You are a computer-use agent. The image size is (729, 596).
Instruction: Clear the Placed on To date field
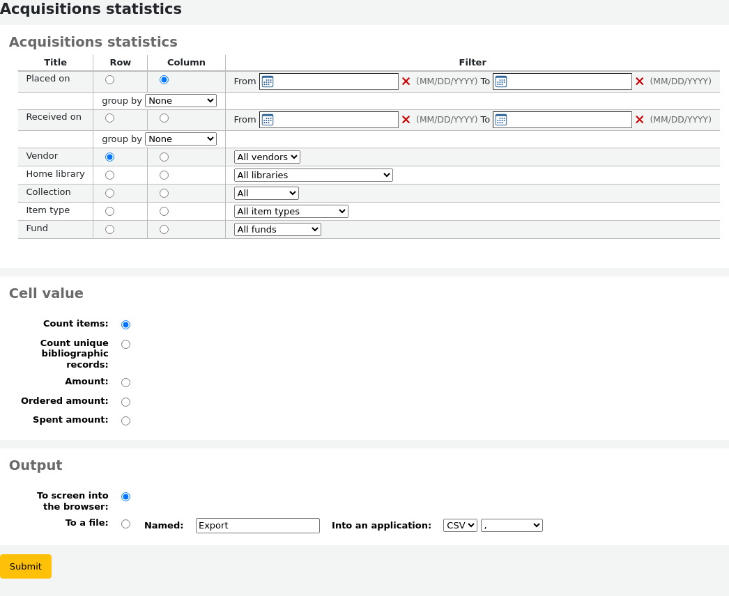click(x=639, y=81)
